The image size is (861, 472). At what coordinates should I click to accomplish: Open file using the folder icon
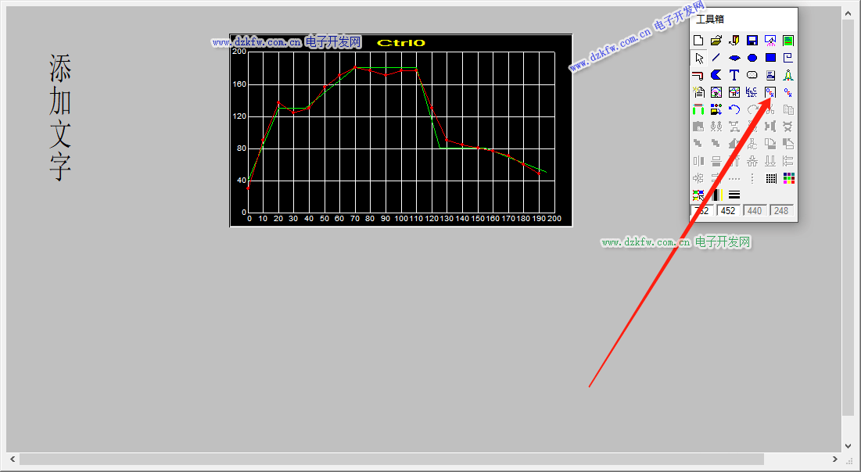(x=716, y=41)
